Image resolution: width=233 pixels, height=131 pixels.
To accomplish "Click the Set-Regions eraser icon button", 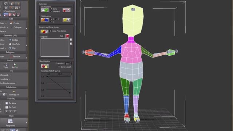I will [66, 10].
